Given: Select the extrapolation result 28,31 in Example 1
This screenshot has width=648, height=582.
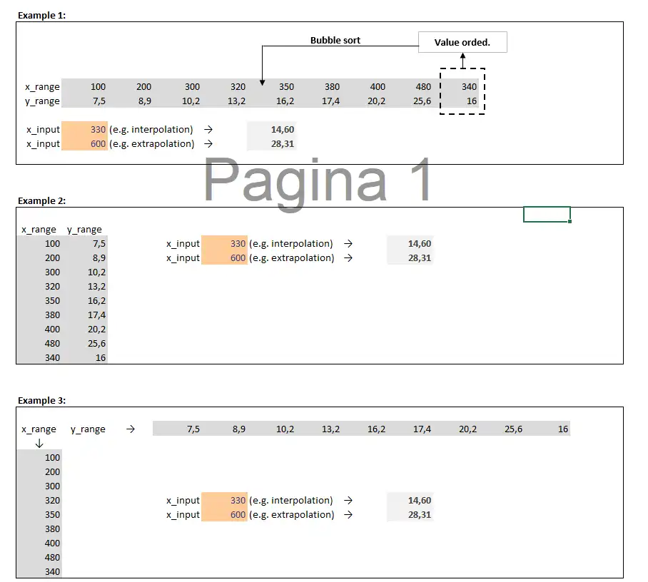Looking at the screenshot, I should click(271, 144).
